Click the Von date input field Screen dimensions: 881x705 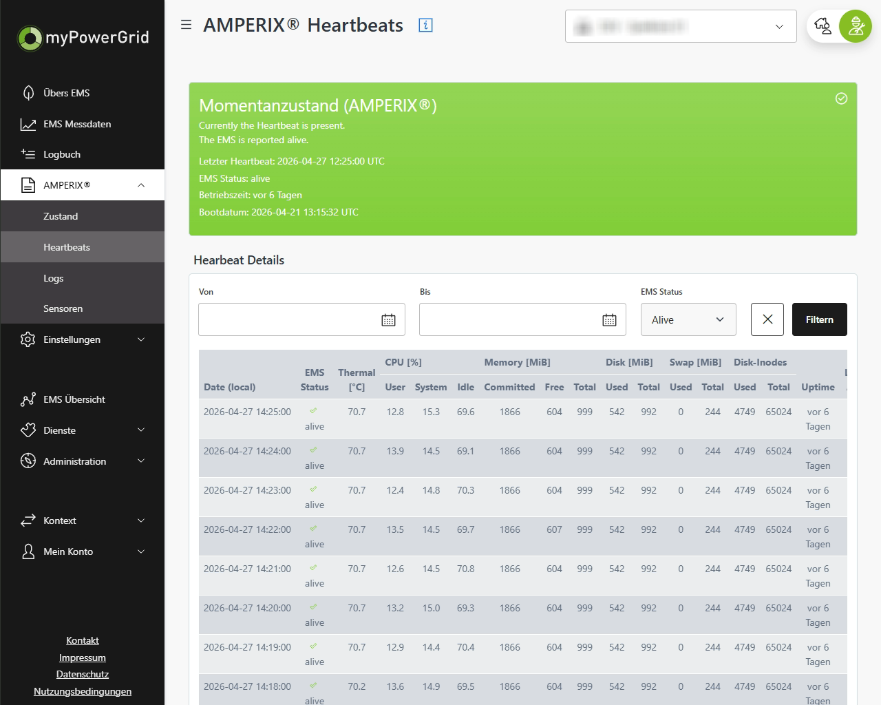(x=301, y=319)
